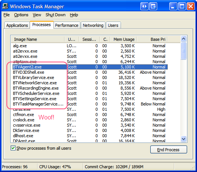
Task: Click the scrollbar up arrow
Action: click(183, 39)
